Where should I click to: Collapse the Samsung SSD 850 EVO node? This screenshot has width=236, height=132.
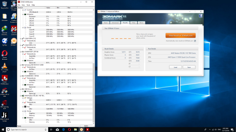21,65
